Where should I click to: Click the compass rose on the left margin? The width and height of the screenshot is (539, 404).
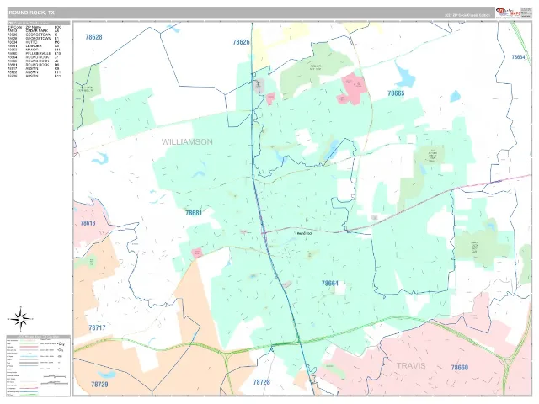click(20, 319)
